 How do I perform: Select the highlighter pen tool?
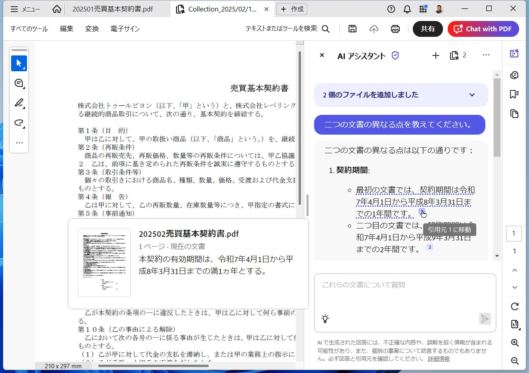click(19, 103)
